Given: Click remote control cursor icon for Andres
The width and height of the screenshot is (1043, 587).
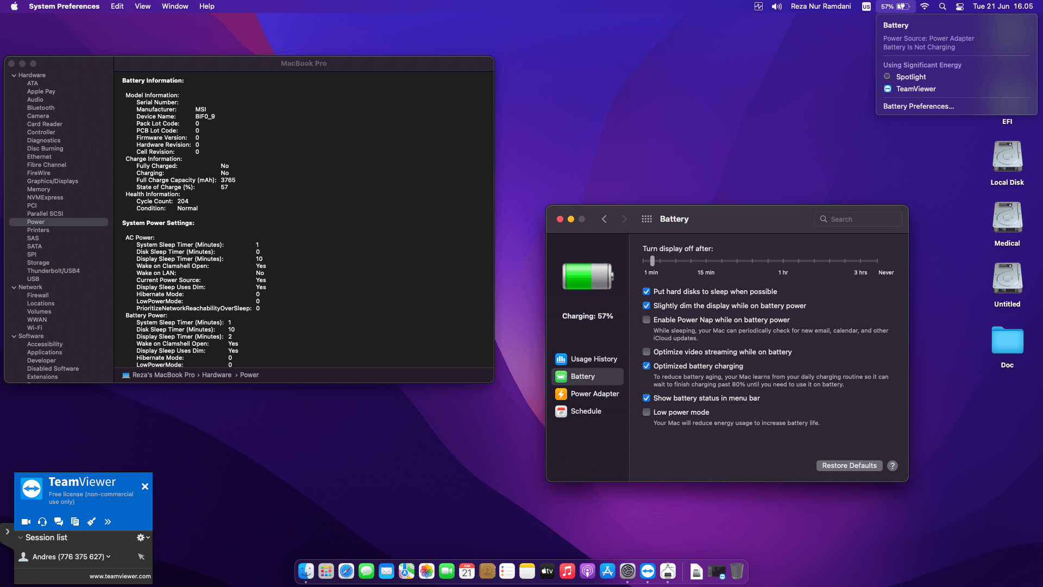Looking at the screenshot, I should tap(141, 557).
